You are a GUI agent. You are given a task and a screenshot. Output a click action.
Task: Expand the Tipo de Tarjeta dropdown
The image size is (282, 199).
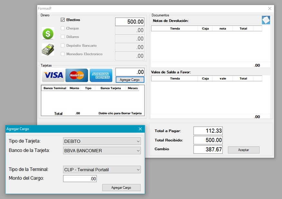click(x=102, y=141)
